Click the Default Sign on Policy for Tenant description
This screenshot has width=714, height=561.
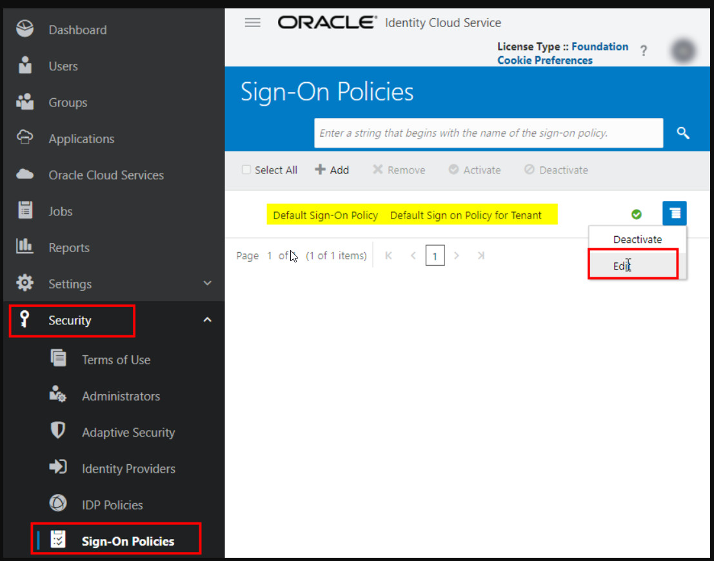click(x=466, y=215)
